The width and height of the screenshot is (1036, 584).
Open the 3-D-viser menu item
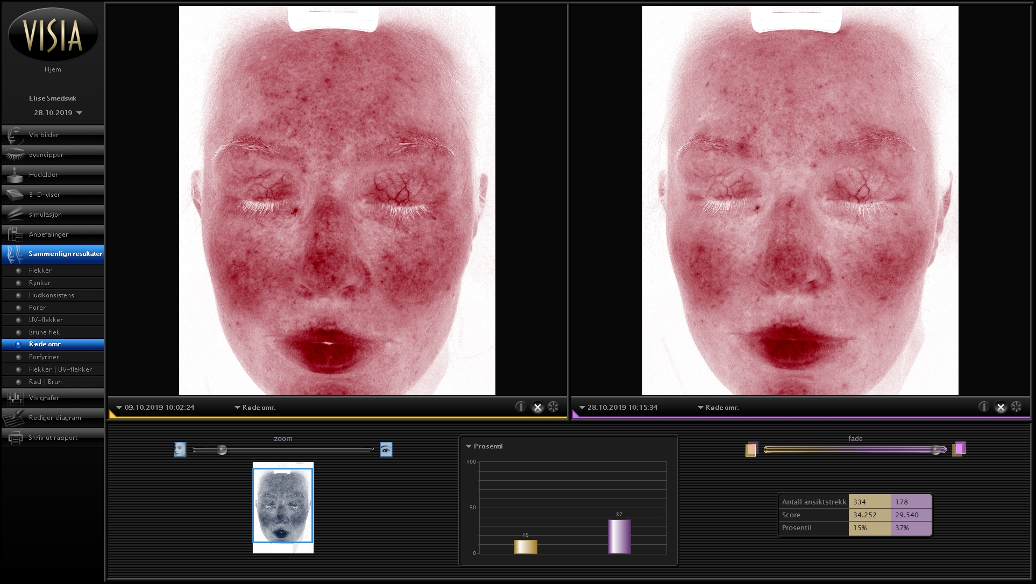pos(53,195)
